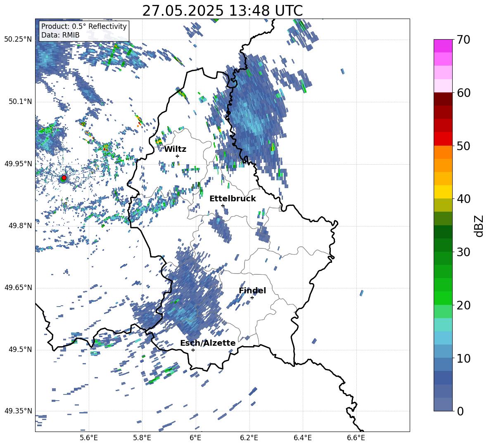Image resolution: width=489 pixels, height=446 pixels.
Task: Click the 49.95°N latitude label
Action: coord(18,164)
